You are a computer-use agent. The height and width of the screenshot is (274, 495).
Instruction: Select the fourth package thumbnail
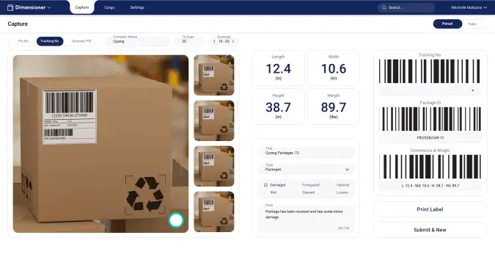[x=214, y=212]
